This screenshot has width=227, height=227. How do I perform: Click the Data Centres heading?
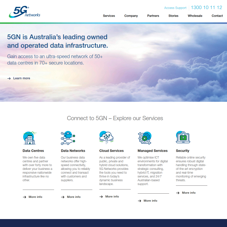tap(33, 151)
